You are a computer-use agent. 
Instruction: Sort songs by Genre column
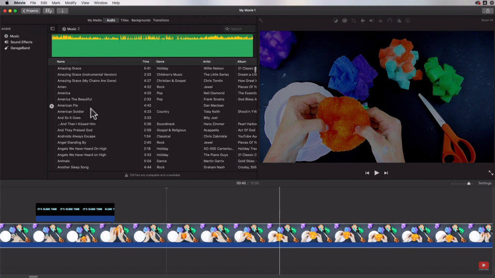pos(160,62)
